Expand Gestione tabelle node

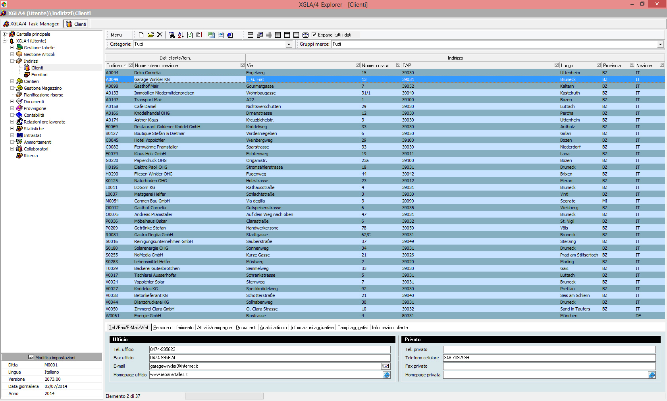click(x=12, y=48)
